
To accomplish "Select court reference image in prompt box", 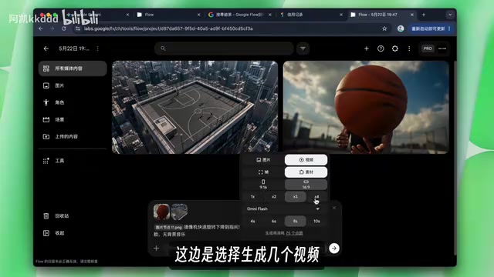I will [x=179, y=212].
